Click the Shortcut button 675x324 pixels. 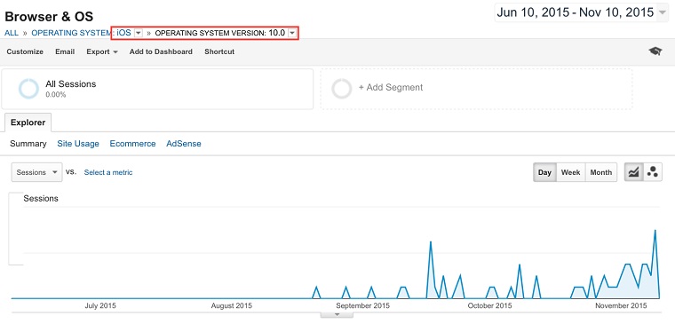[x=219, y=51]
